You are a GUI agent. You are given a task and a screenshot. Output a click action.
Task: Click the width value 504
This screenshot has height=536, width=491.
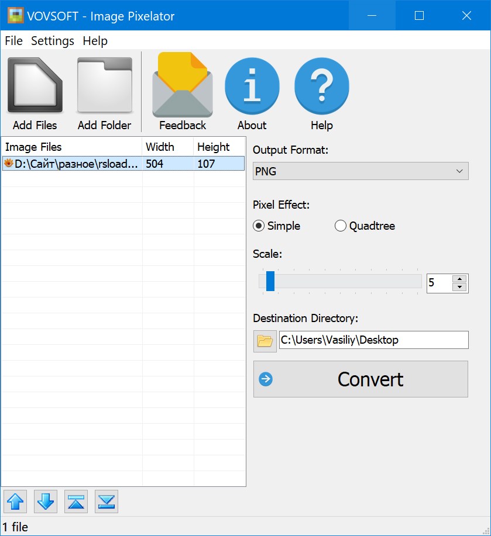[x=154, y=164]
